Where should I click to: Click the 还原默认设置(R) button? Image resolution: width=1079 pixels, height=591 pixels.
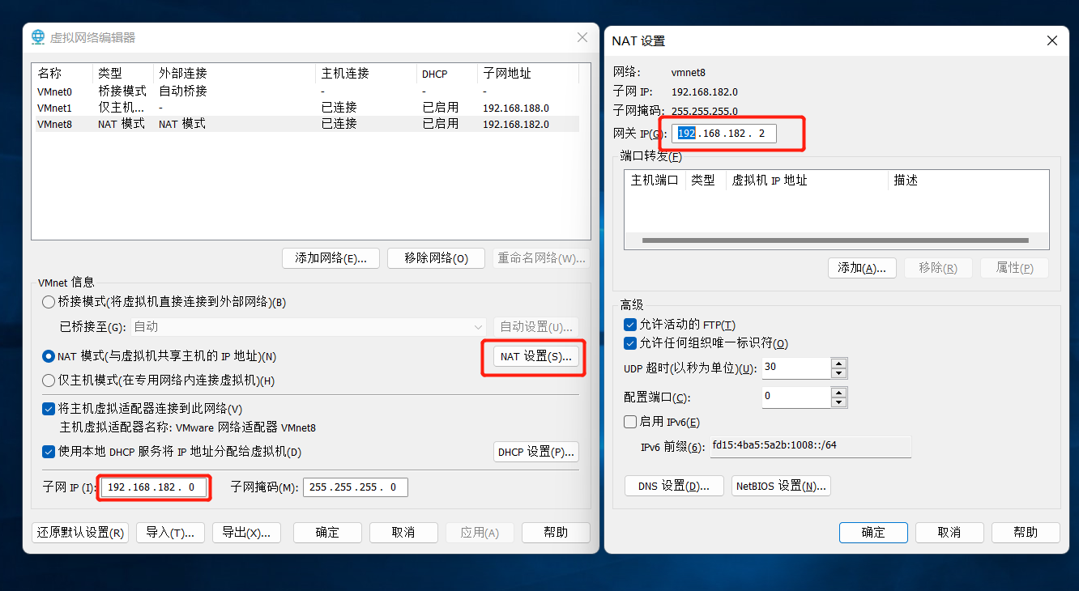[80, 533]
